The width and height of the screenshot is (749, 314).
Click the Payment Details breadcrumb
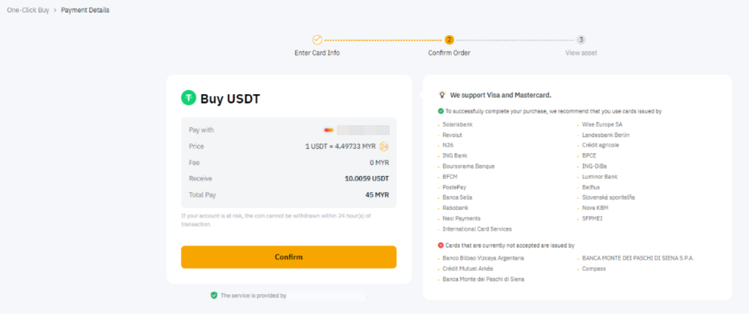pos(85,10)
